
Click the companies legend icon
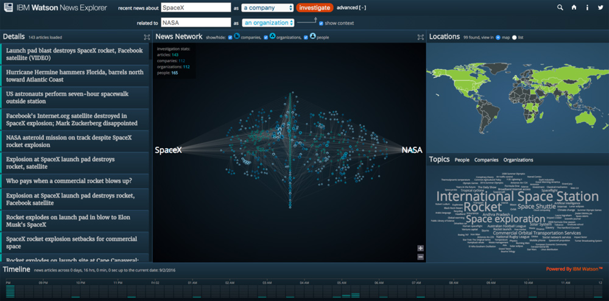click(236, 36)
